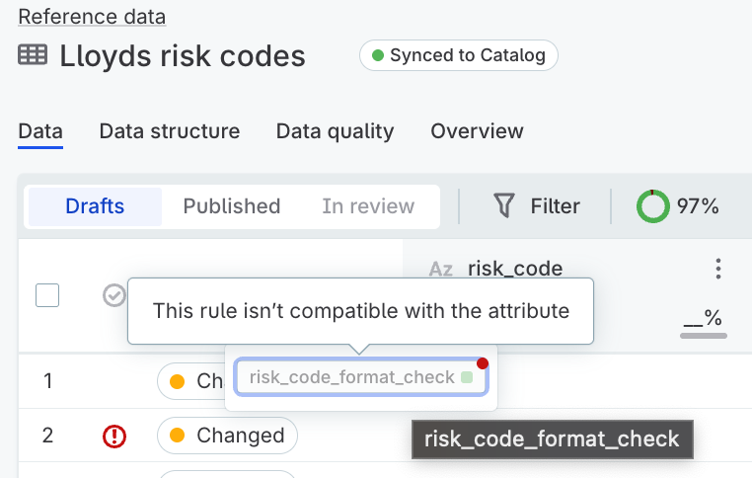Toggle the select-all rows checkbox

[47, 295]
